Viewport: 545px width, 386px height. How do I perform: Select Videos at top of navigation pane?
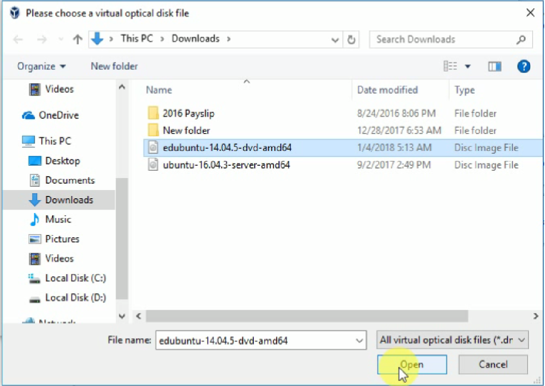pyautogui.click(x=59, y=89)
